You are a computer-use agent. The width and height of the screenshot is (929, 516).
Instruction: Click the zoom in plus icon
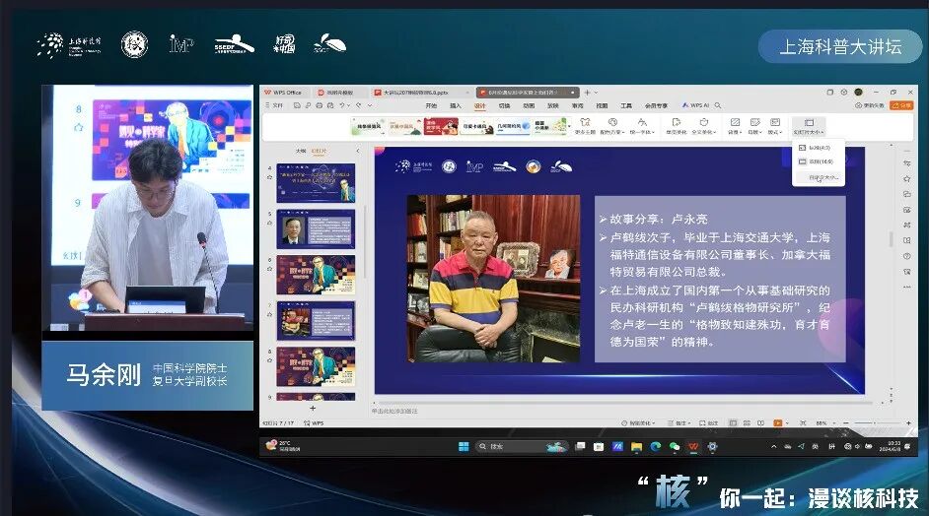[x=908, y=423]
